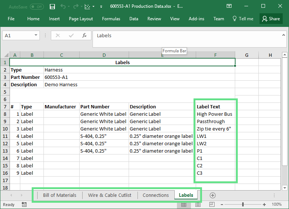Click the LW2 label text cell
This screenshot has width=289, height=209.
tap(215, 143)
